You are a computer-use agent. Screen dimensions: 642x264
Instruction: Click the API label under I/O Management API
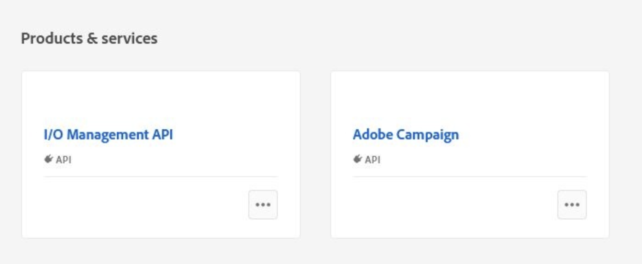click(63, 160)
